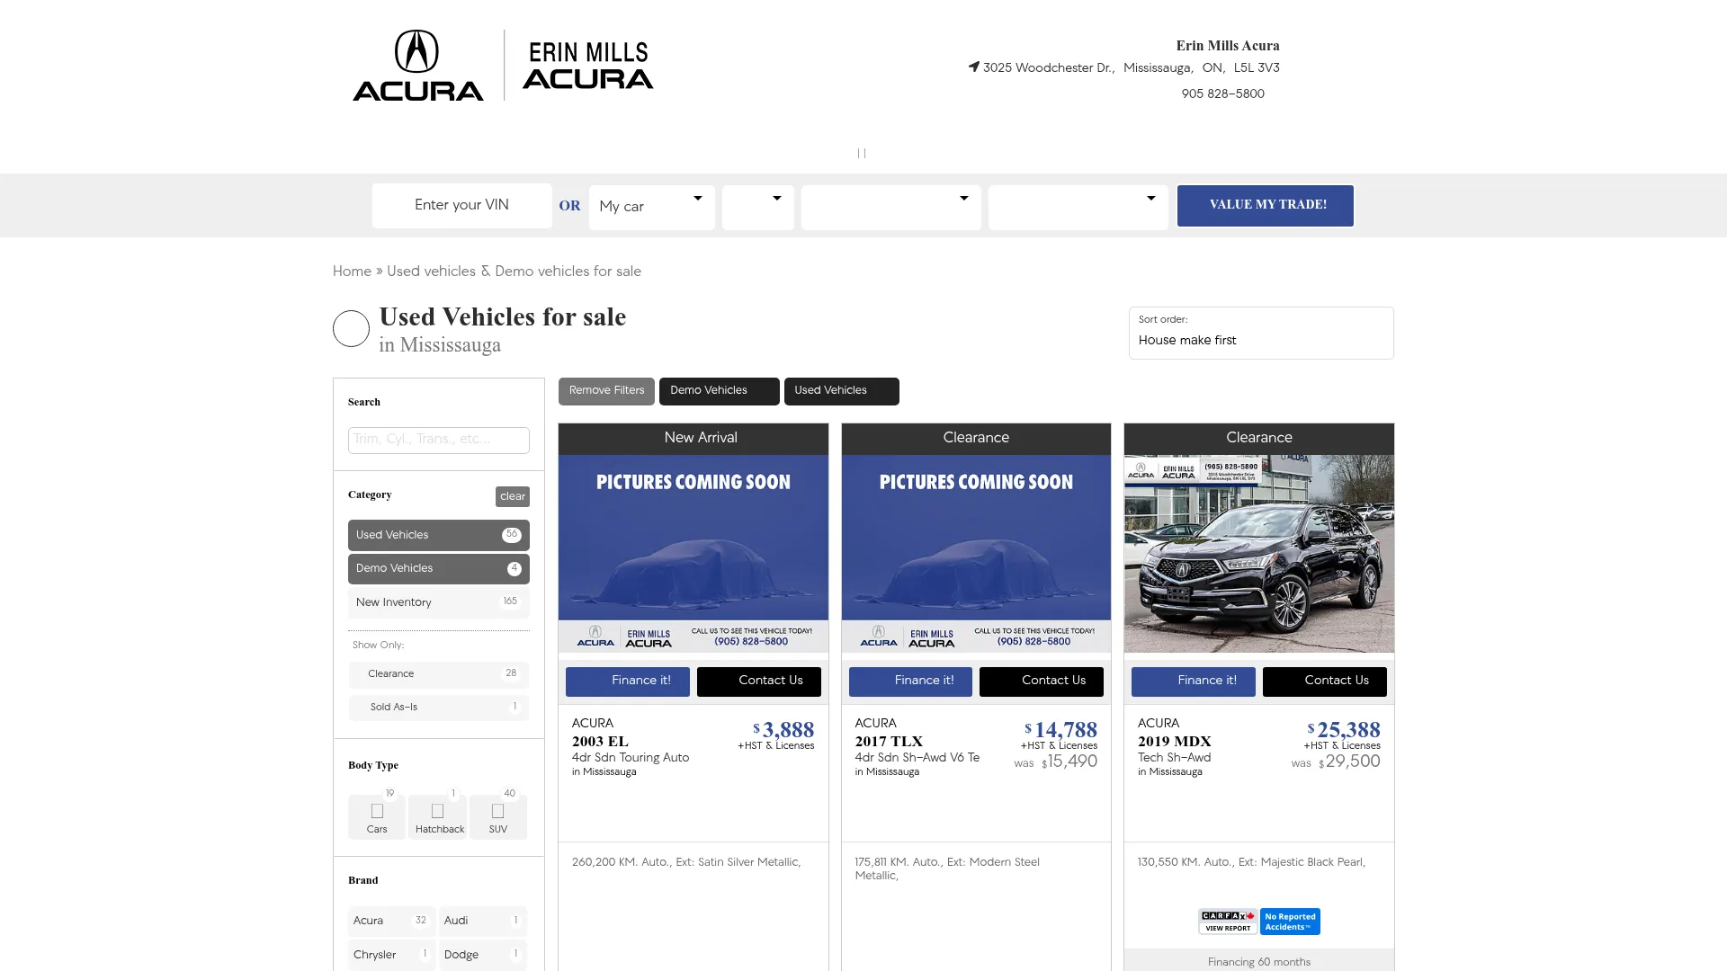
Task: Open the 2017 TLX placeholder image
Action: (976, 554)
